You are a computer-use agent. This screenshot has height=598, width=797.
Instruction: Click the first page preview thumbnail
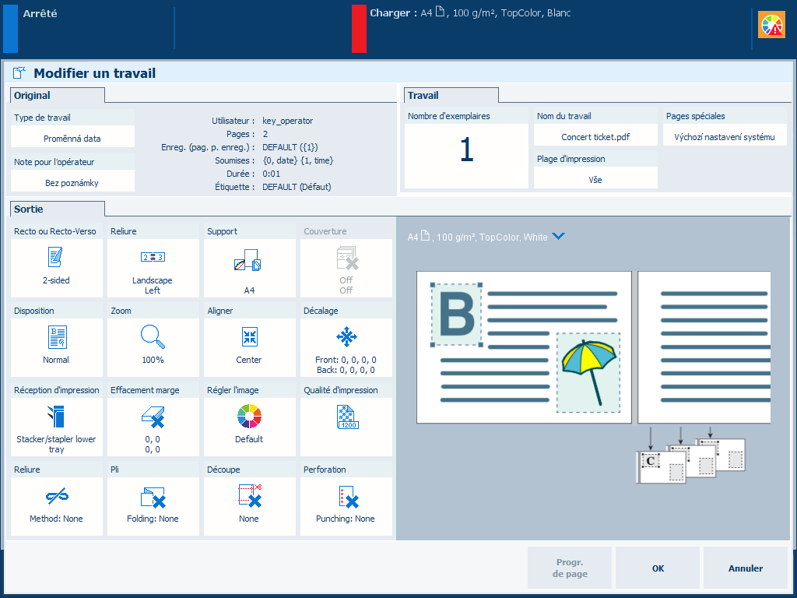(x=523, y=347)
